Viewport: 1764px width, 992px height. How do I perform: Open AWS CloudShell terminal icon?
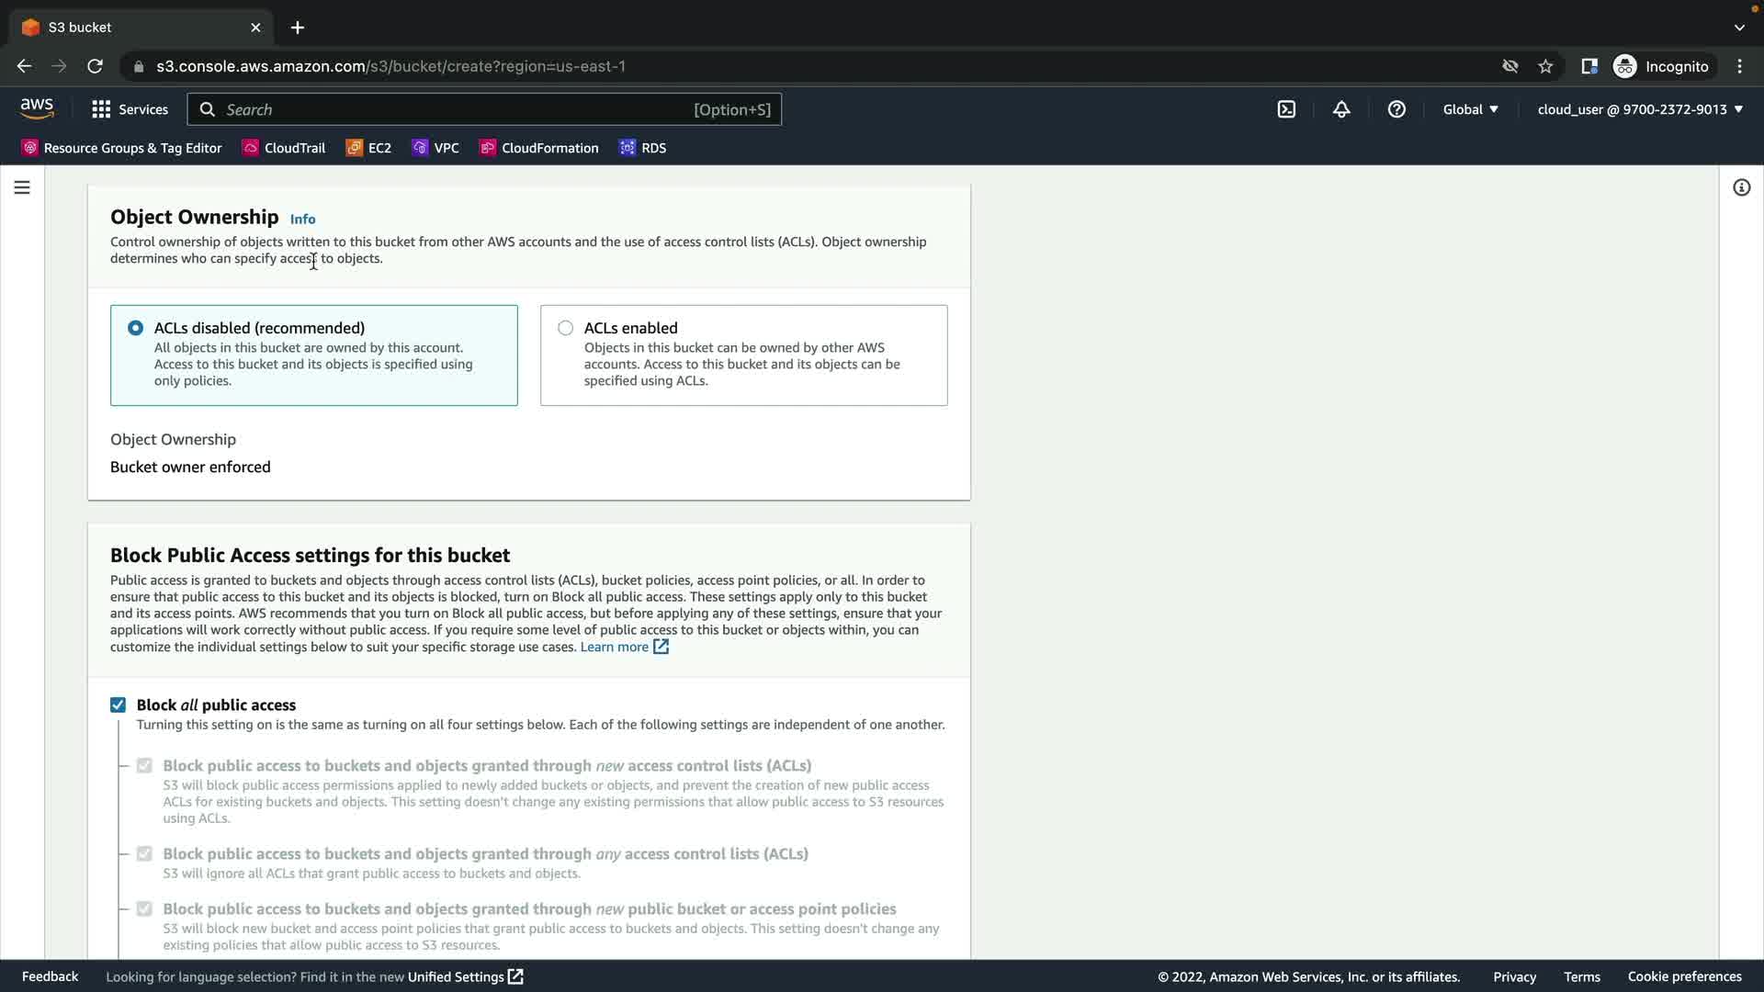[1286, 109]
